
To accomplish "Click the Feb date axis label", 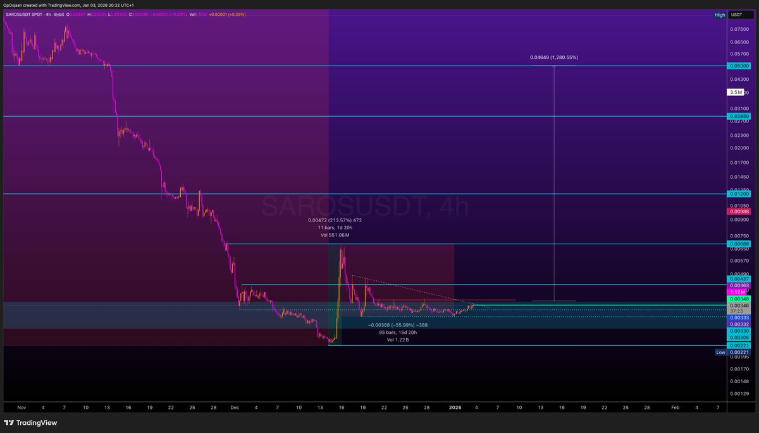I will click(676, 408).
